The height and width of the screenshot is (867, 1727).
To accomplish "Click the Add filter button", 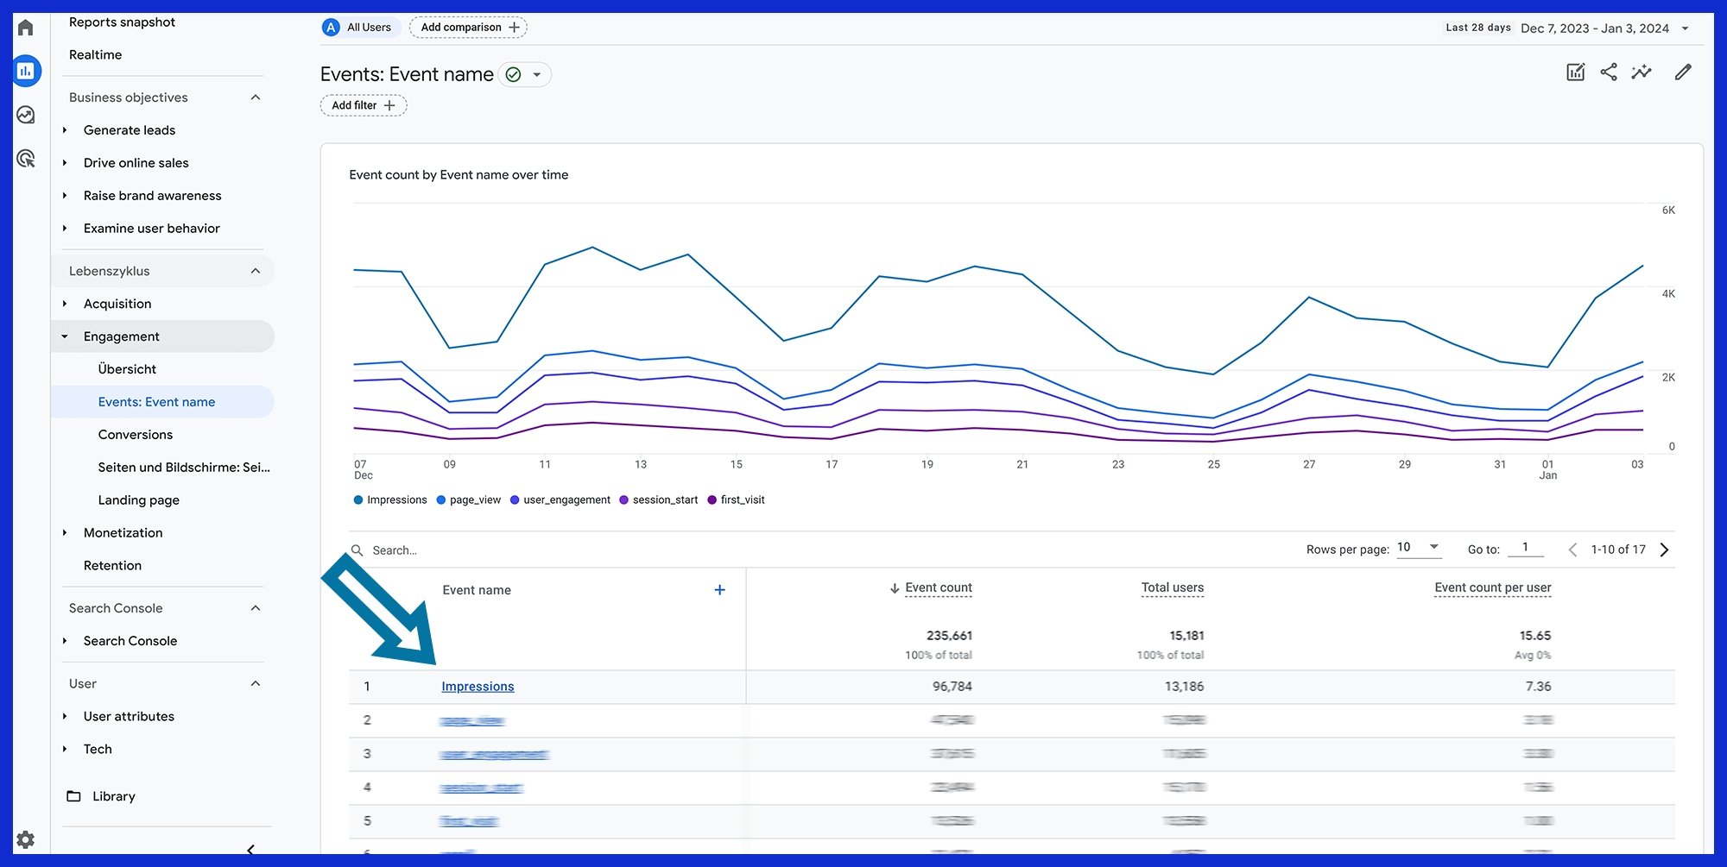I will [x=364, y=105].
